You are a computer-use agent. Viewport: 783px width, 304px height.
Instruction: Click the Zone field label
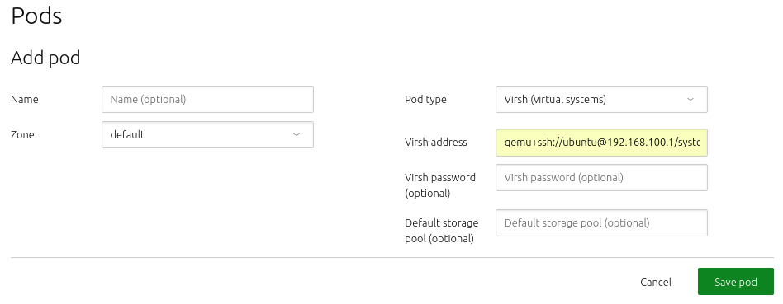point(22,134)
